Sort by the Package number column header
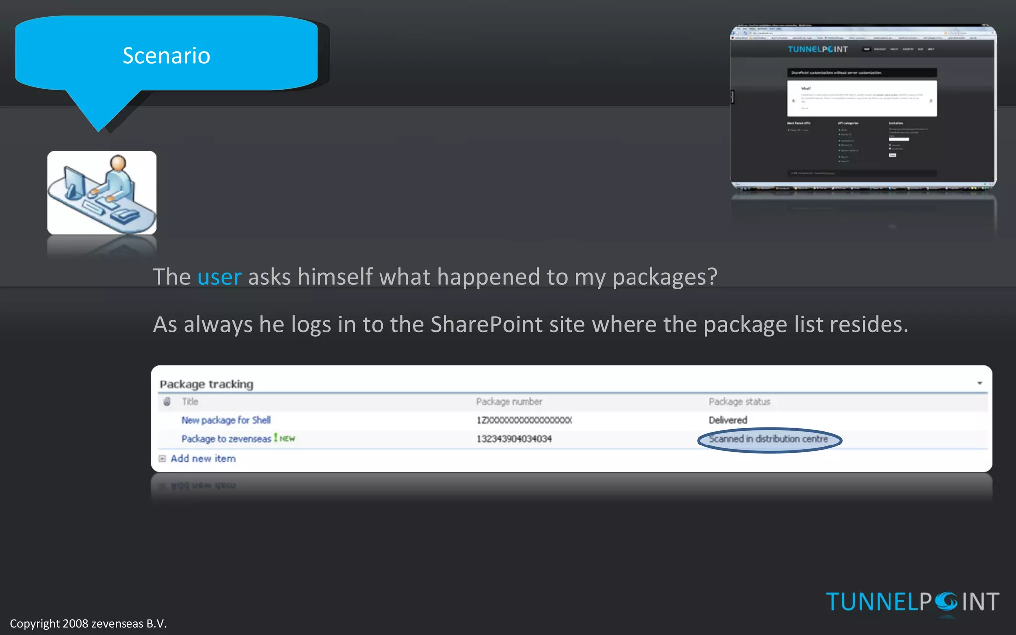 (509, 402)
